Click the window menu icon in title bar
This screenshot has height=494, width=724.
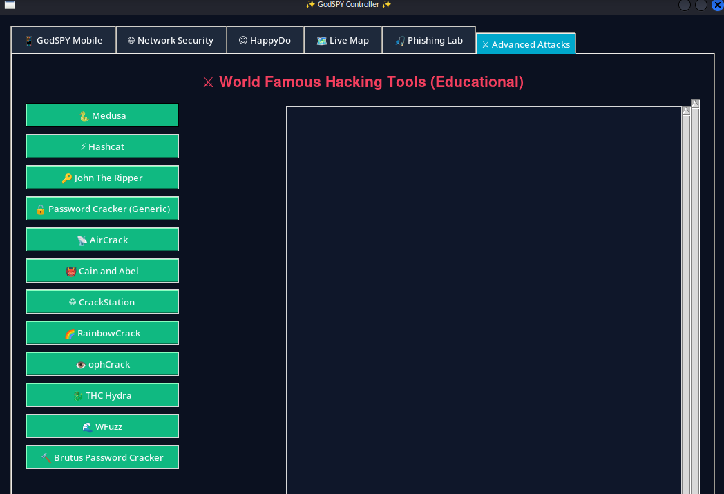(x=10, y=5)
